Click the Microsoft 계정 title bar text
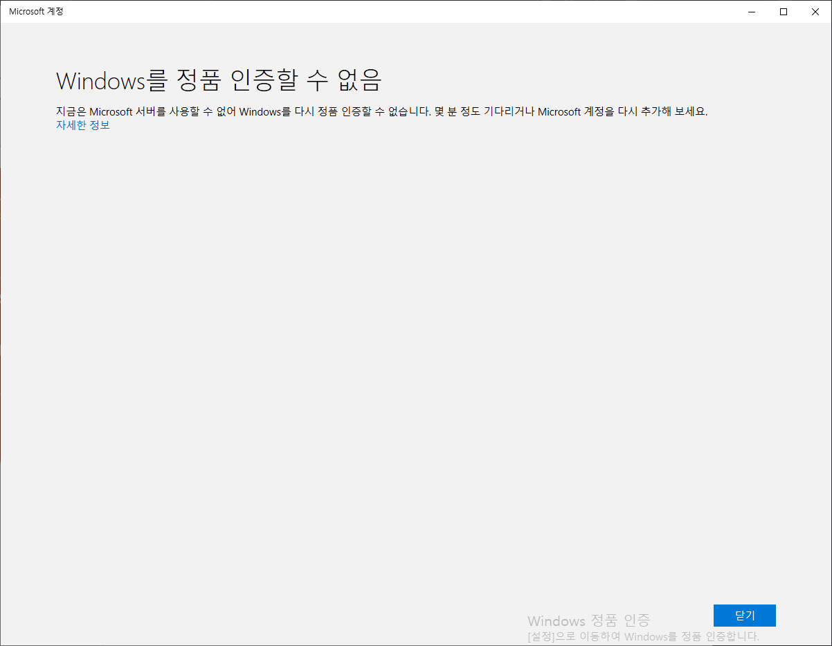The height and width of the screenshot is (646, 832). (36, 12)
